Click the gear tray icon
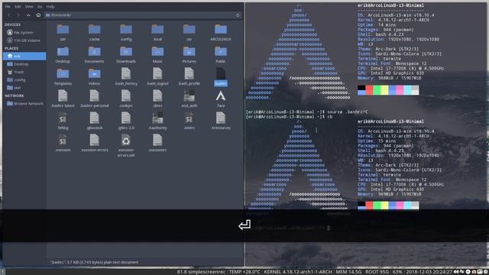Screen dimensions: 489x275 (x=468, y=272)
